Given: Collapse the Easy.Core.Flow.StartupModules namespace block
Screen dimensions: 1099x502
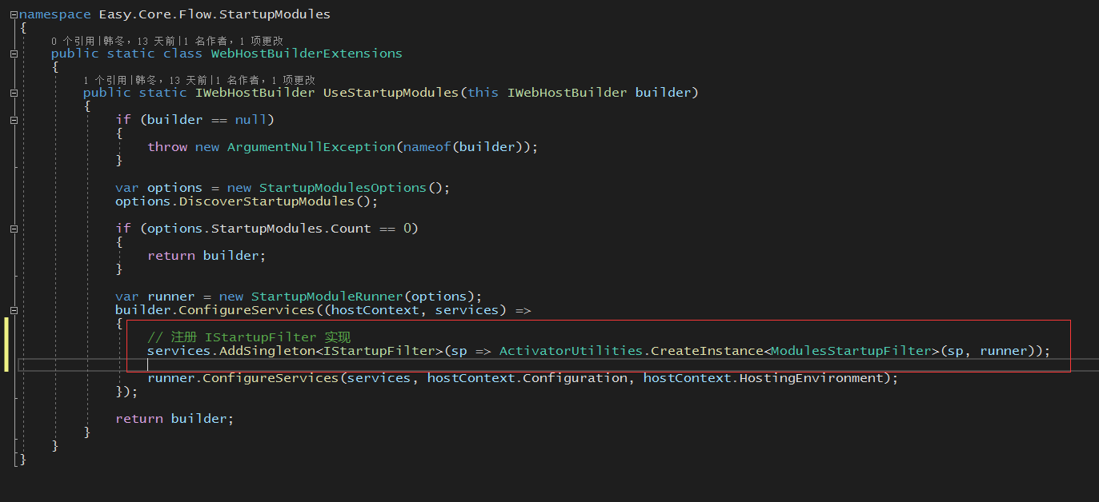Looking at the screenshot, I should [14, 14].
